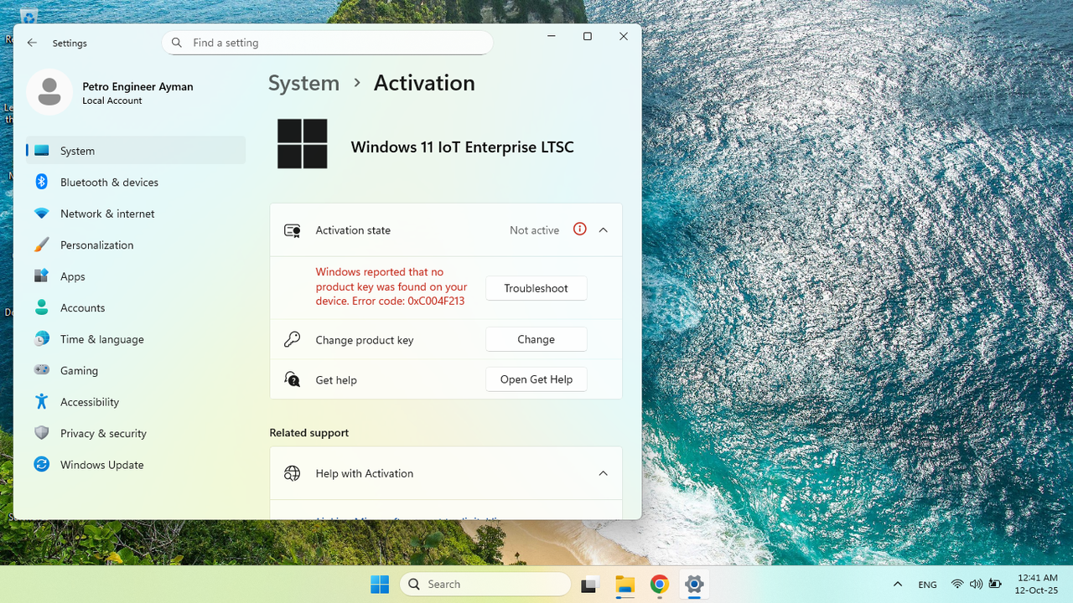Screen dimensions: 1073x603
Task: Open File Explorer from the taskbar
Action: point(625,585)
